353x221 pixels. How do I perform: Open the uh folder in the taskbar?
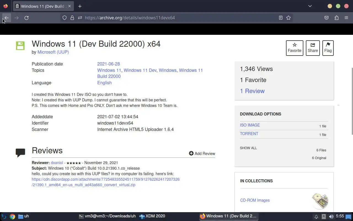point(24,216)
